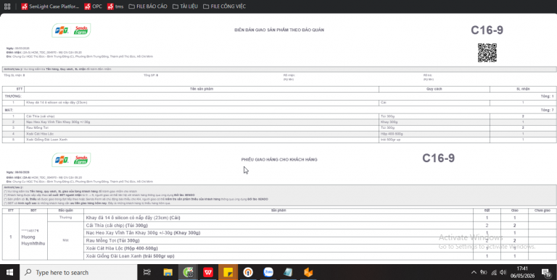The image size is (557, 280).
Task: Click the C16-9 code on the delivery slip
Action: pos(438,158)
